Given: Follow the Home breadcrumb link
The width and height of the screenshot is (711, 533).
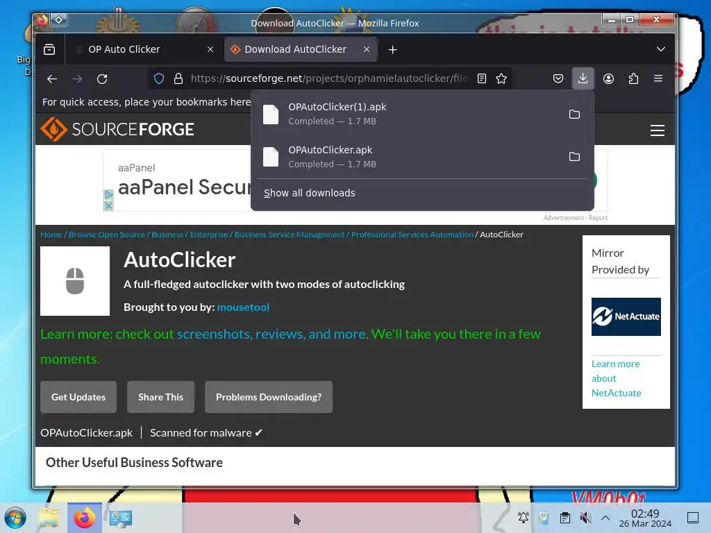Looking at the screenshot, I should [51, 235].
